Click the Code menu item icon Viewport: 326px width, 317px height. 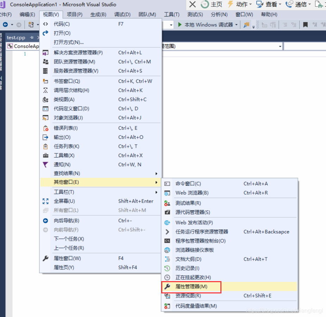45,24
